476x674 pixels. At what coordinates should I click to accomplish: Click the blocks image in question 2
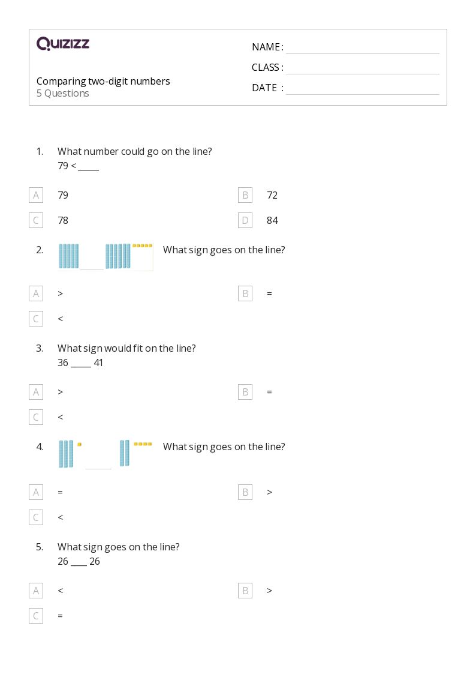(106, 256)
